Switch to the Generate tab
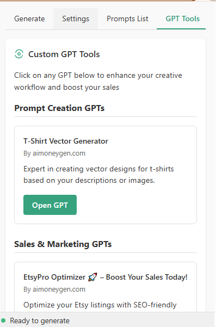The image size is (216, 327). pyautogui.click(x=29, y=18)
